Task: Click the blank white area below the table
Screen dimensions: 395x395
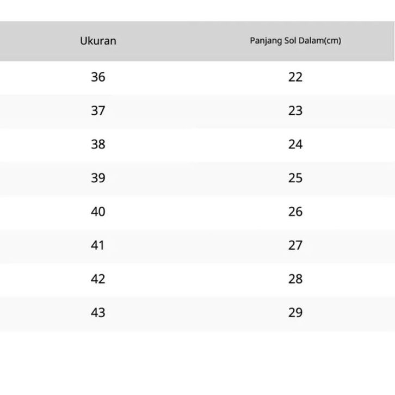Action: [197, 362]
